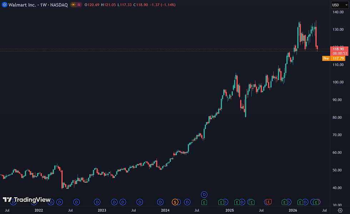Click the earnings E marker left of 2025 label

click(221, 202)
